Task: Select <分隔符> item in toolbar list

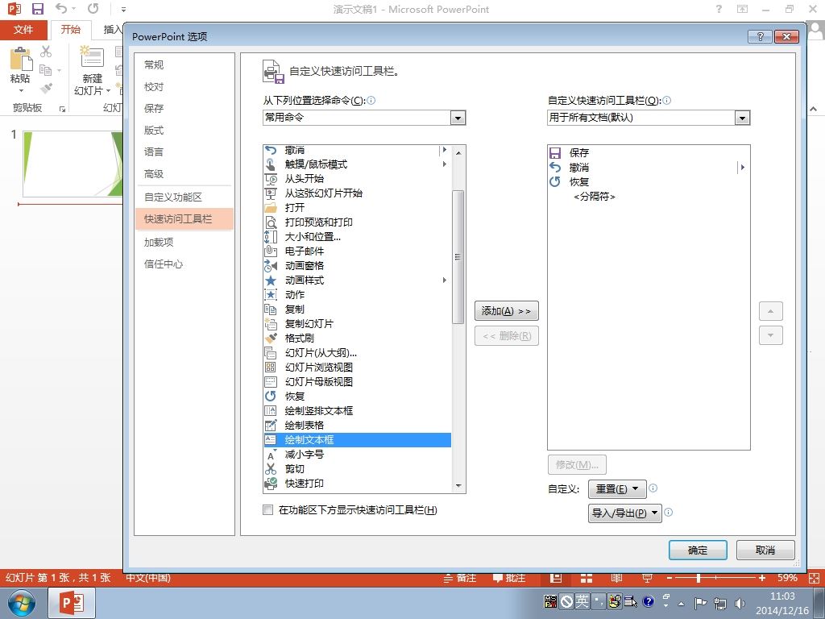Action: 594,197
